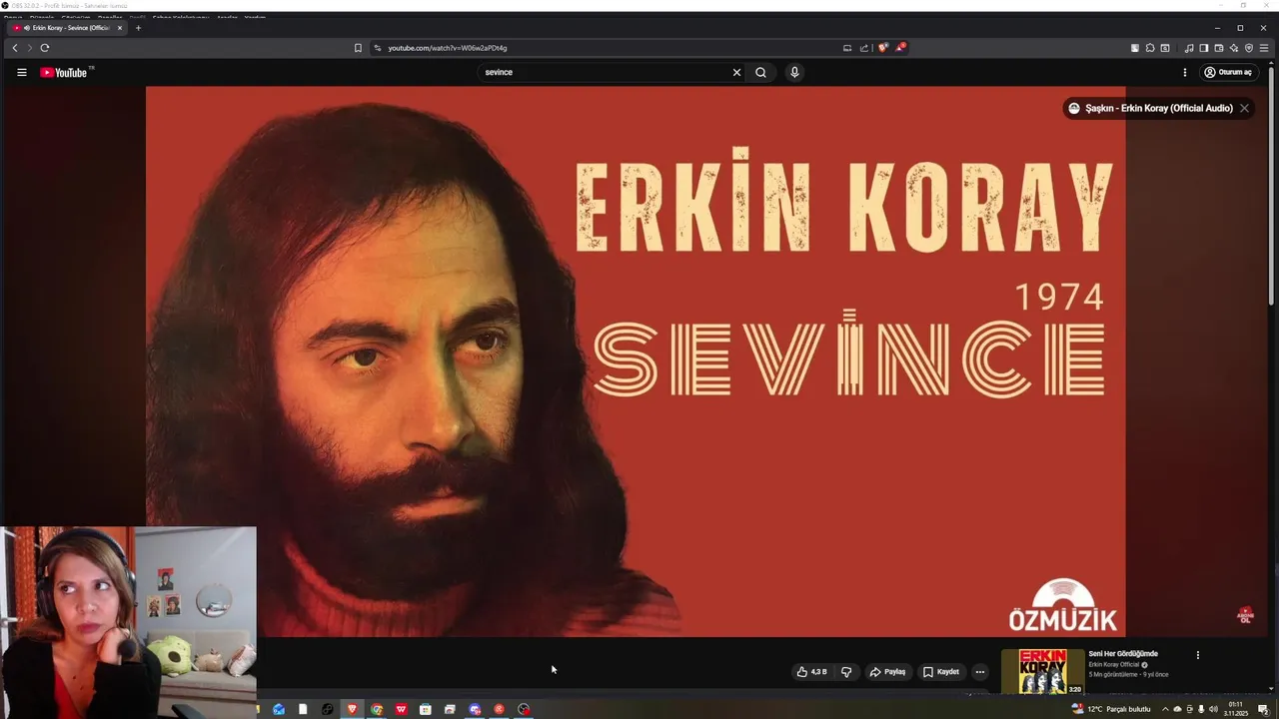Image resolution: width=1279 pixels, height=719 pixels.
Task: Like the video (4,3 B)
Action: [811, 672]
